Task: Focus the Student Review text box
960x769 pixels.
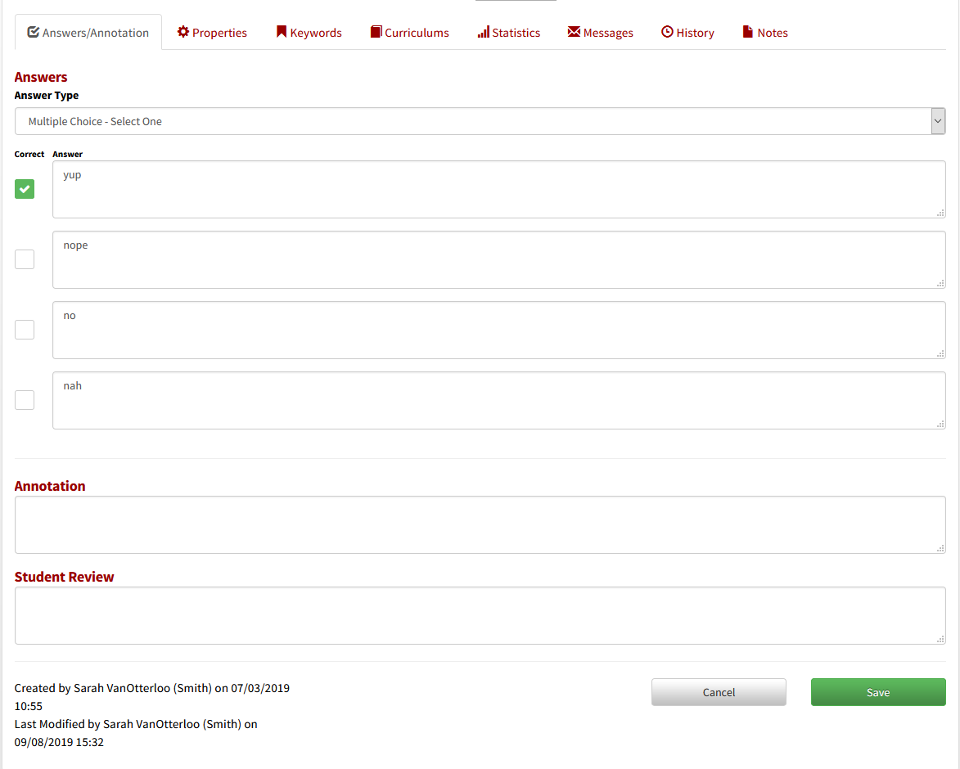Action: click(x=480, y=615)
